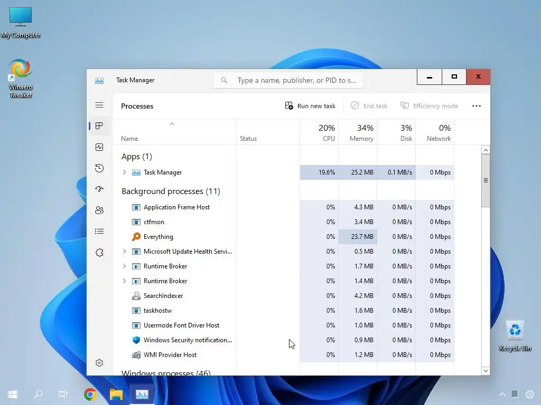Expand the Task Manager app row
541x405 pixels.
click(125, 172)
